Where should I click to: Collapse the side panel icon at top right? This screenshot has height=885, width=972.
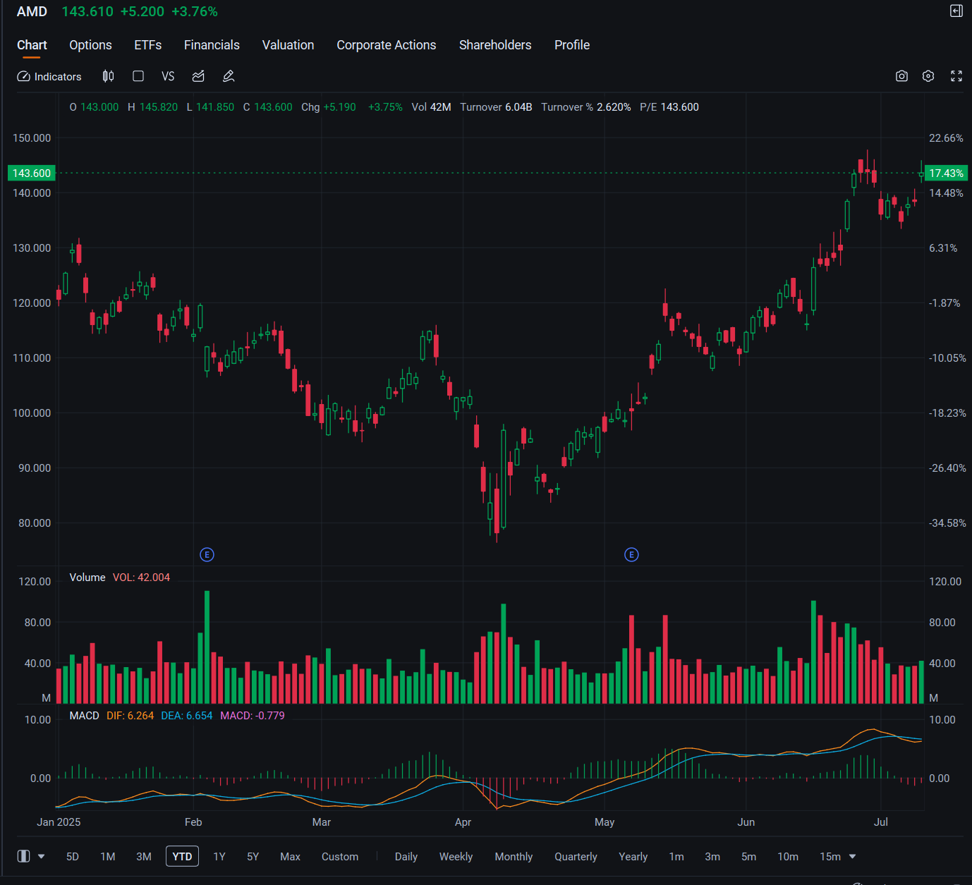[x=956, y=11]
